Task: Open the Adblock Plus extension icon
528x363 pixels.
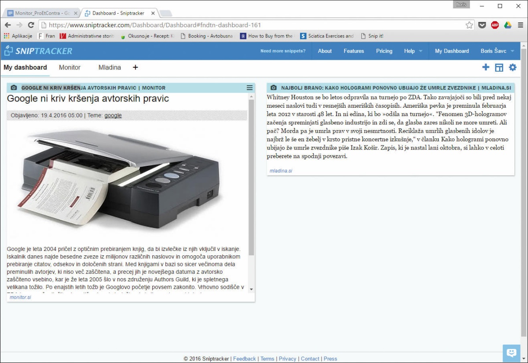Action: 495,25
